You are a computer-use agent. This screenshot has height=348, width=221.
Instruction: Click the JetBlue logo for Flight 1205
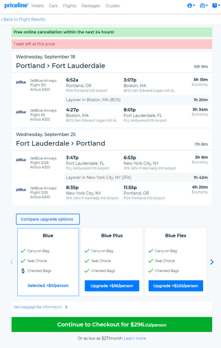coord(21,190)
